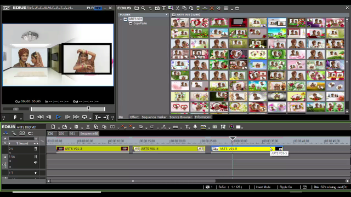Viewport: 351px width, 197px height.
Task: Change the Bin thumbnail view grid icon
Action: 226,8
